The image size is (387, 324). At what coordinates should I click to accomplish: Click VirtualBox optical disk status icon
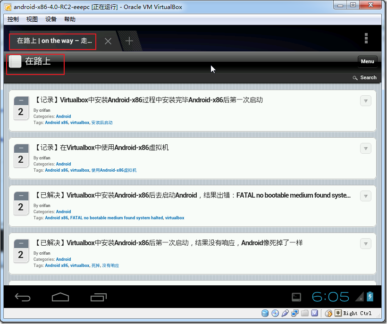point(275,313)
